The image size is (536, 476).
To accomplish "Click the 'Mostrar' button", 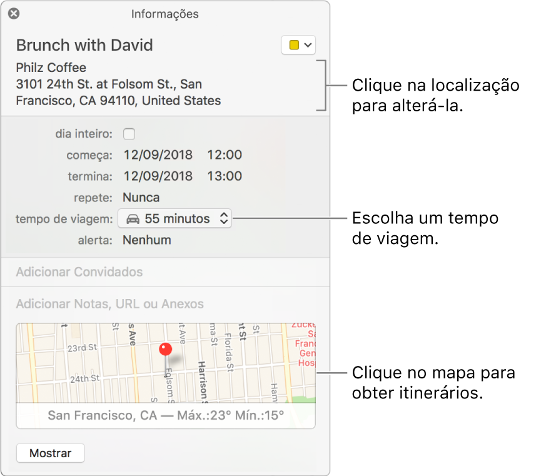I will 50,453.
